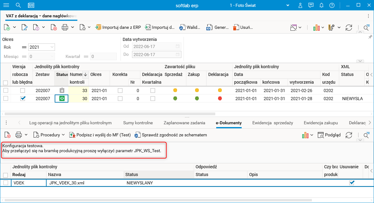Click the status icon in control number 30 row
This screenshot has height=203, width=374.
(62, 98)
